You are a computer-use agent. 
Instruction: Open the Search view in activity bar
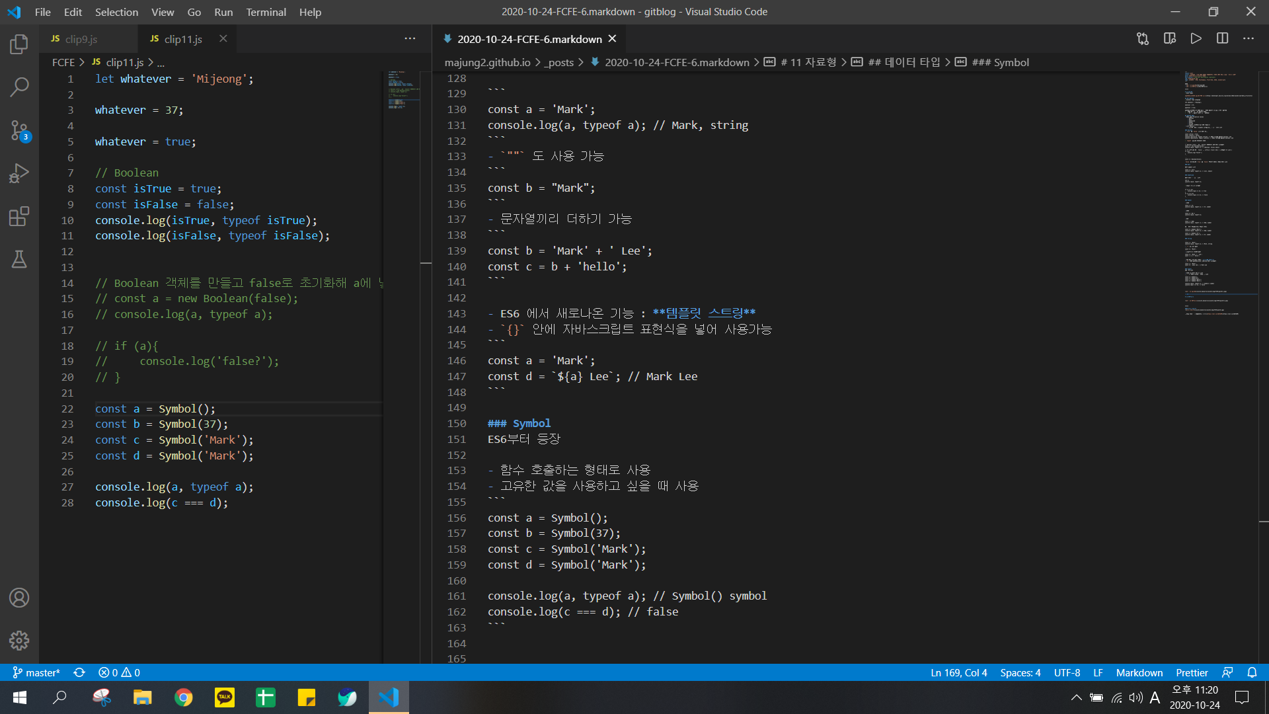click(19, 87)
